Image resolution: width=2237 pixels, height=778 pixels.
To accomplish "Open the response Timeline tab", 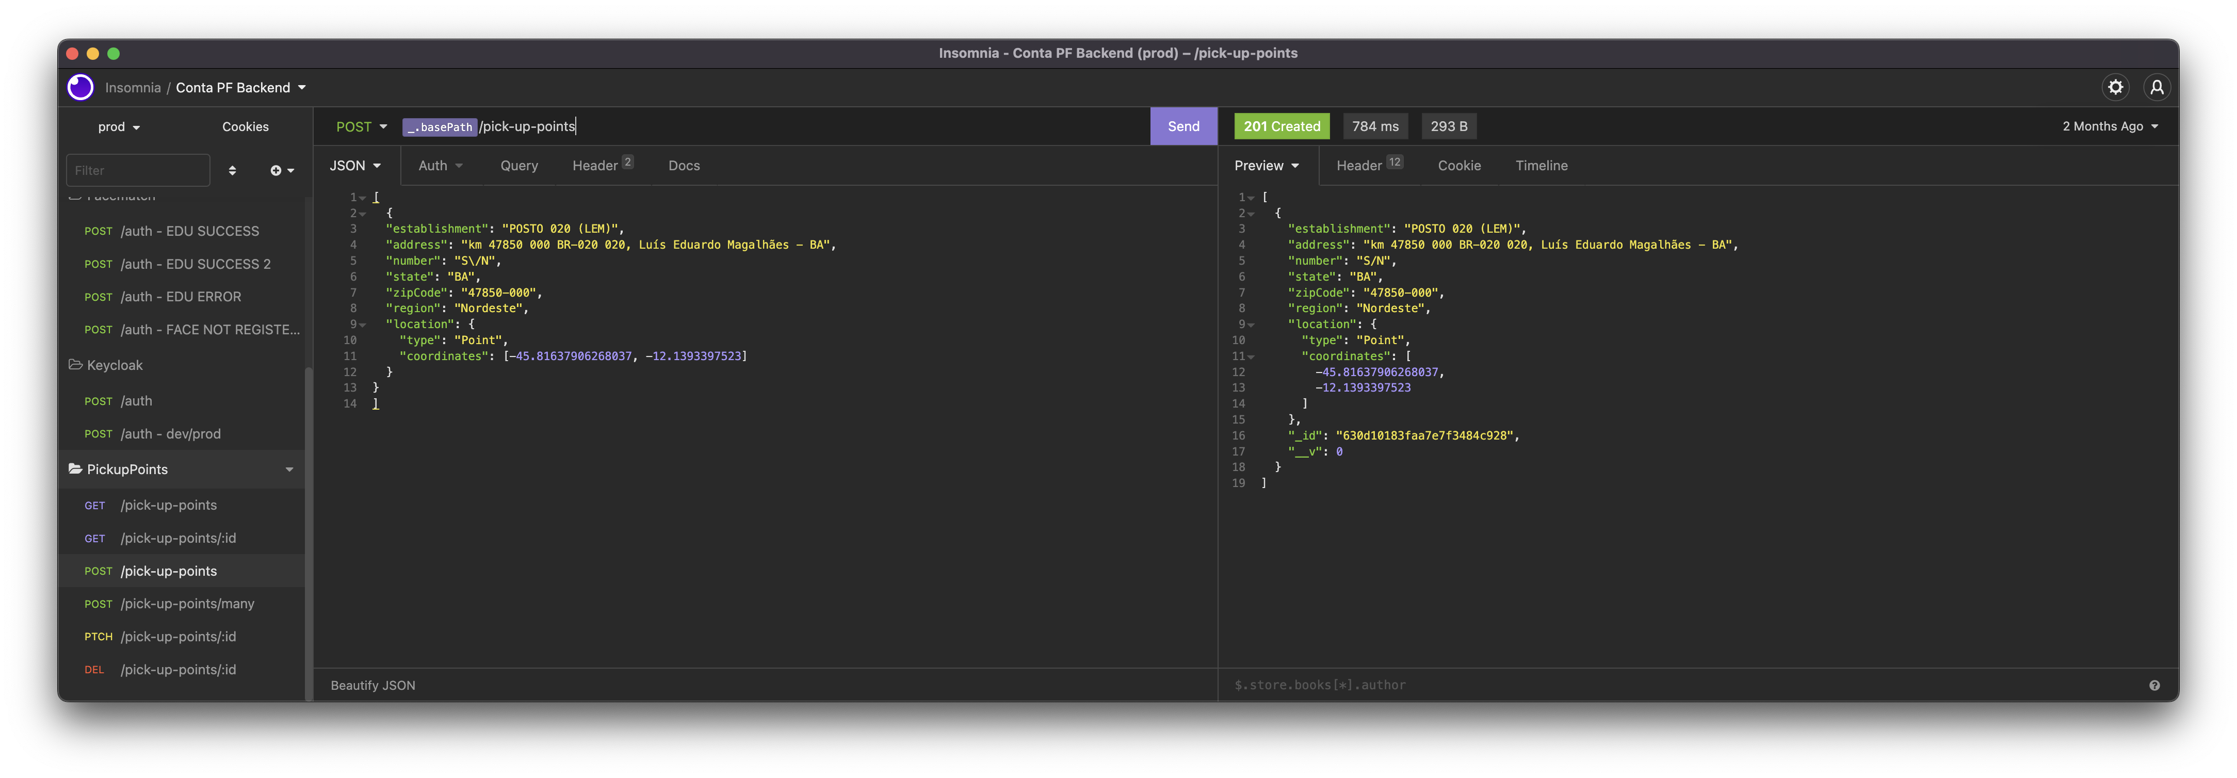I will tap(1541, 166).
